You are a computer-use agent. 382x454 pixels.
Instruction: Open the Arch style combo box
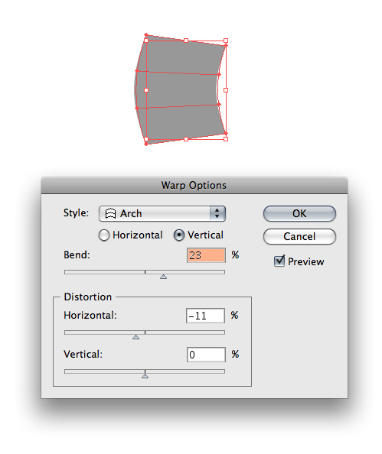162,214
